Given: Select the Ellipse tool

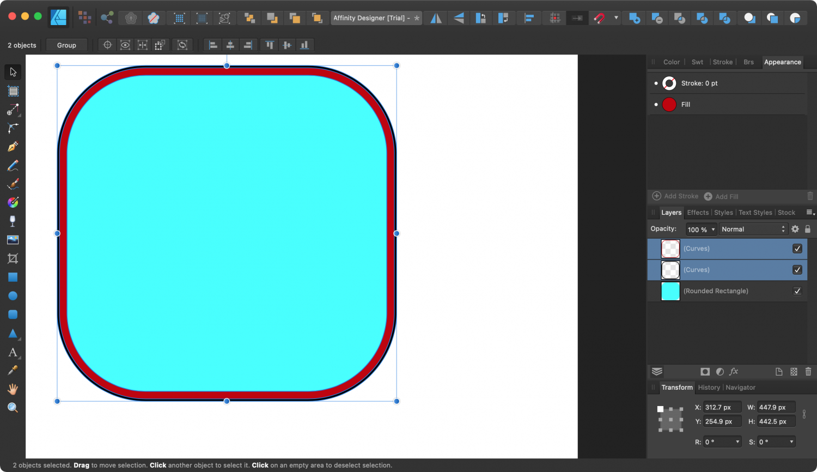Looking at the screenshot, I should pyautogui.click(x=13, y=295).
